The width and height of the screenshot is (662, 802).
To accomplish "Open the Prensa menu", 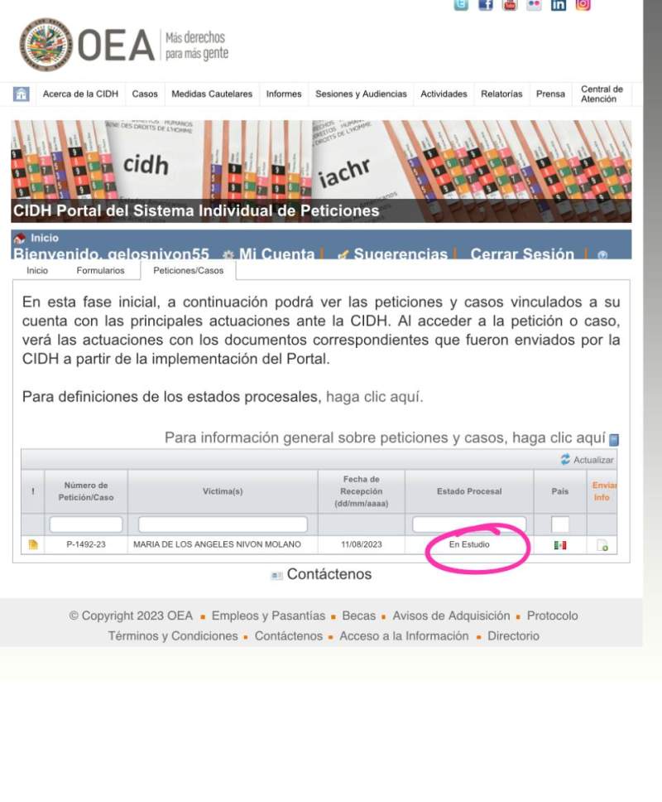I will (550, 94).
